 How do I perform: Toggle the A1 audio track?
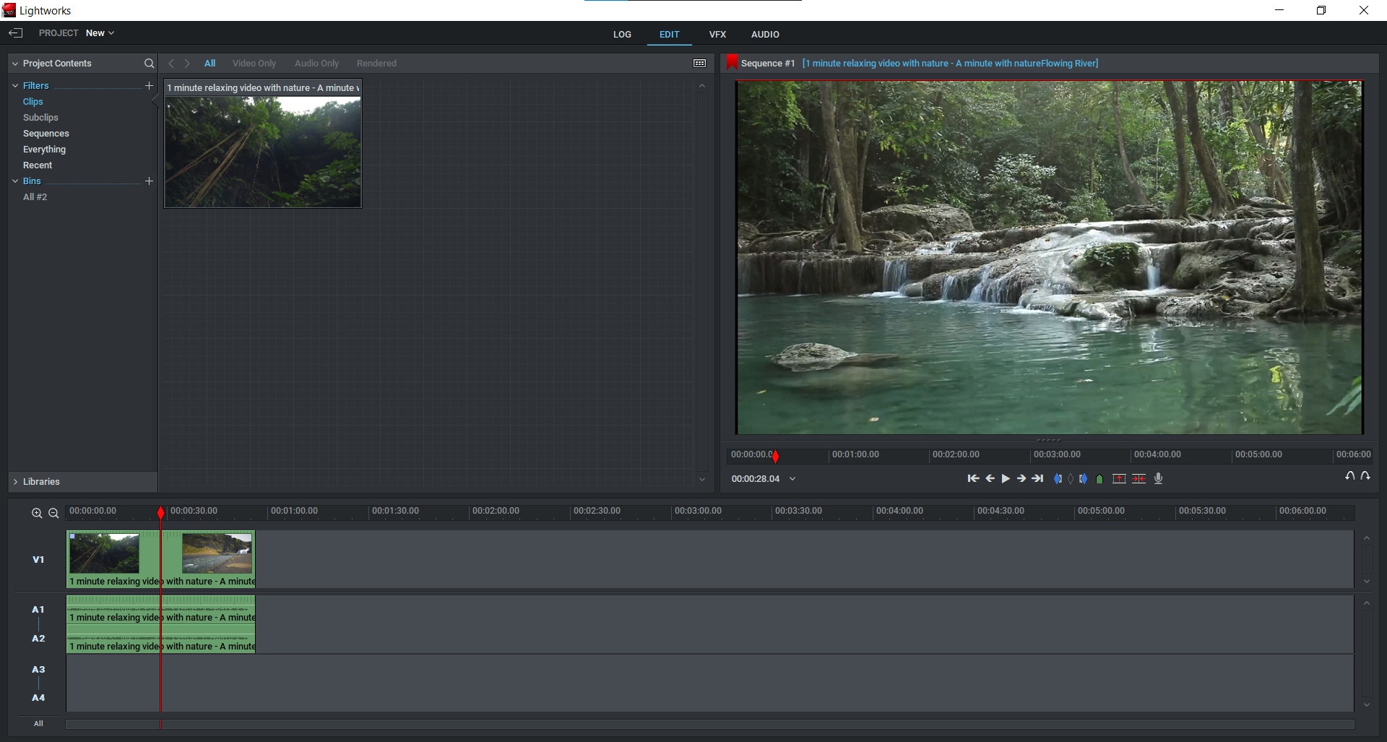point(38,610)
